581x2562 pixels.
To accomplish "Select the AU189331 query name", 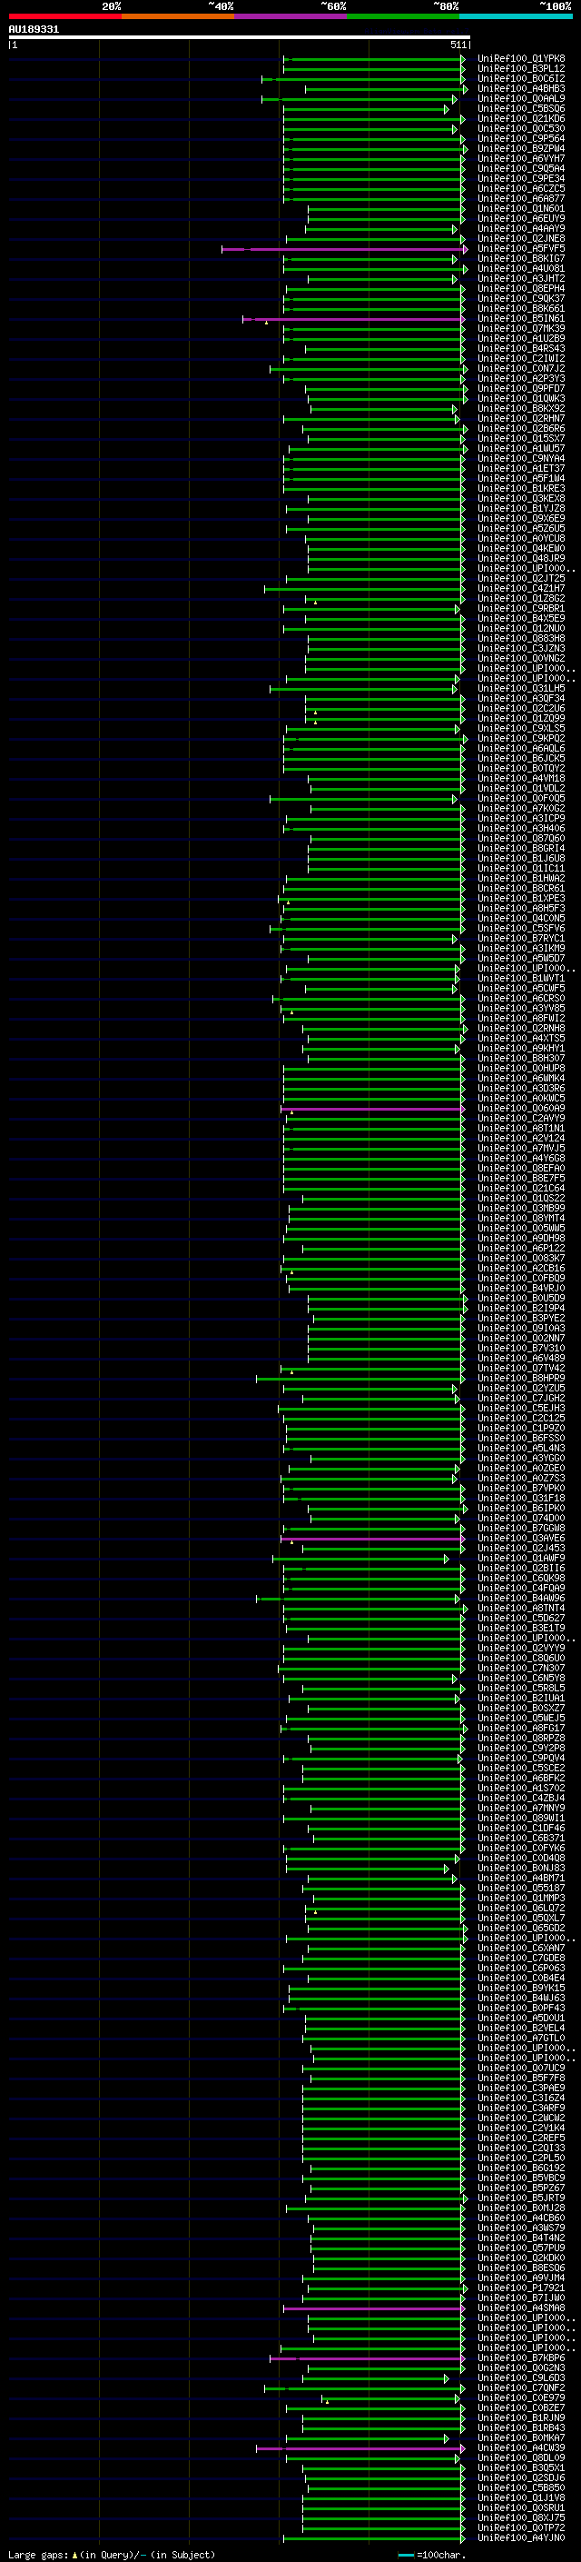I will 34,30.
